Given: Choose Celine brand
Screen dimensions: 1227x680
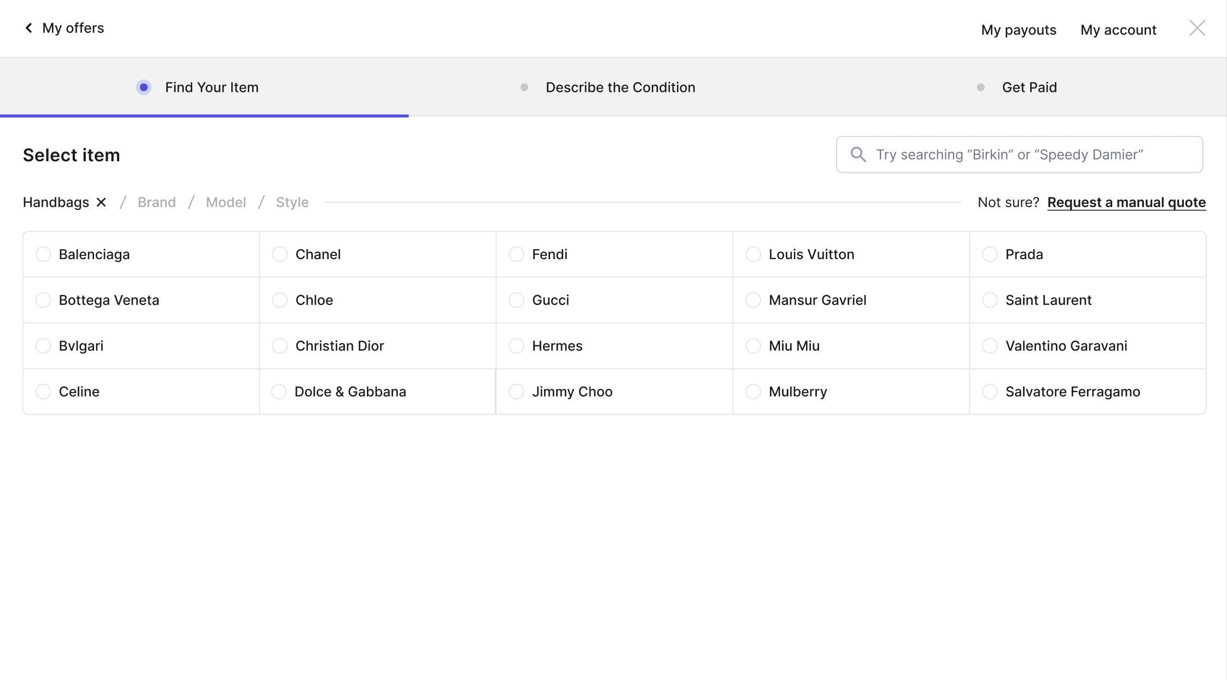Looking at the screenshot, I should pos(141,392).
